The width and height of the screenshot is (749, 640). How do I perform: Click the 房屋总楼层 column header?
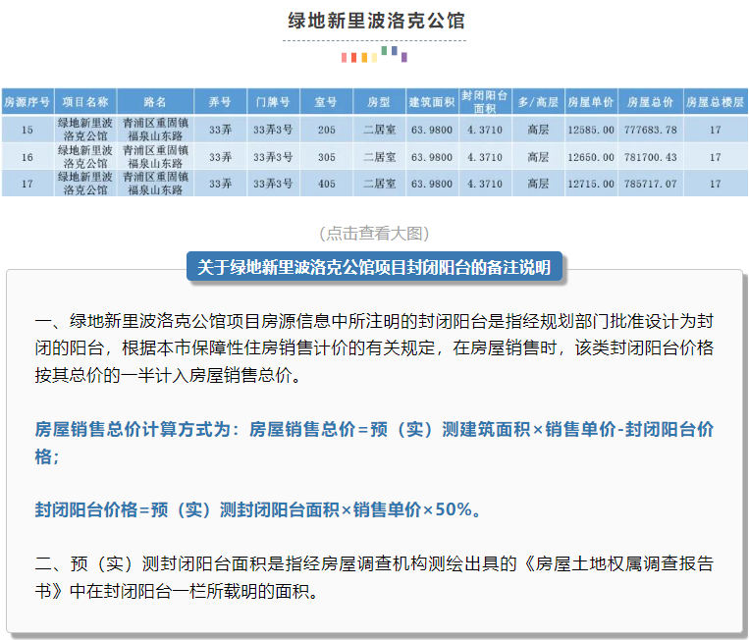click(715, 102)
